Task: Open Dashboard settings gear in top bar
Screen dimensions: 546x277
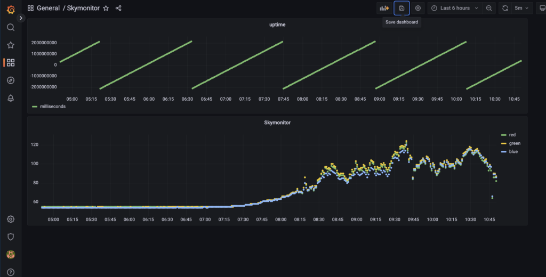Action: pos(418,8)
